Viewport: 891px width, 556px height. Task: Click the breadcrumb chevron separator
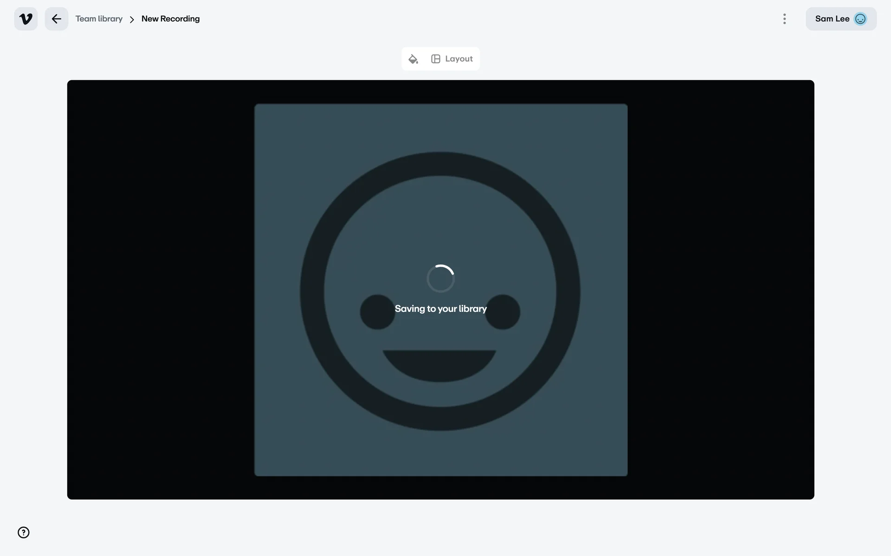point(132,19)
